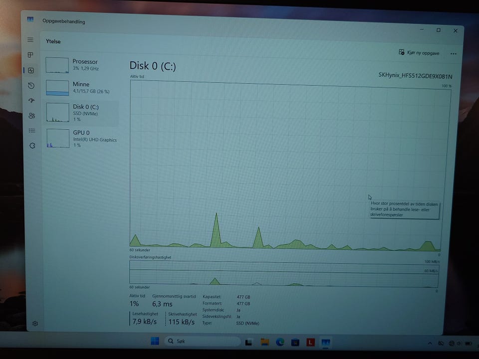Click the Kapasitet 477 GB value
The height and width of the screenshot is (359, 479).
point(243,297)
